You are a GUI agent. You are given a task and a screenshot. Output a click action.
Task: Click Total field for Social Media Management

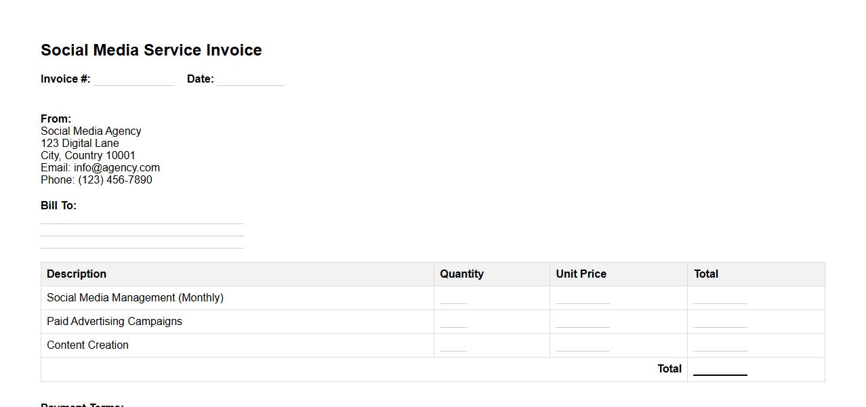pos(720,298)
